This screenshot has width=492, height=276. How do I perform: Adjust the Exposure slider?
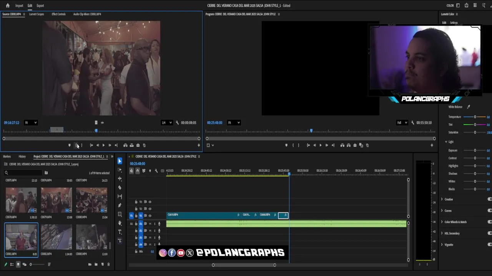pyautogui.click(x=475, y=151)
